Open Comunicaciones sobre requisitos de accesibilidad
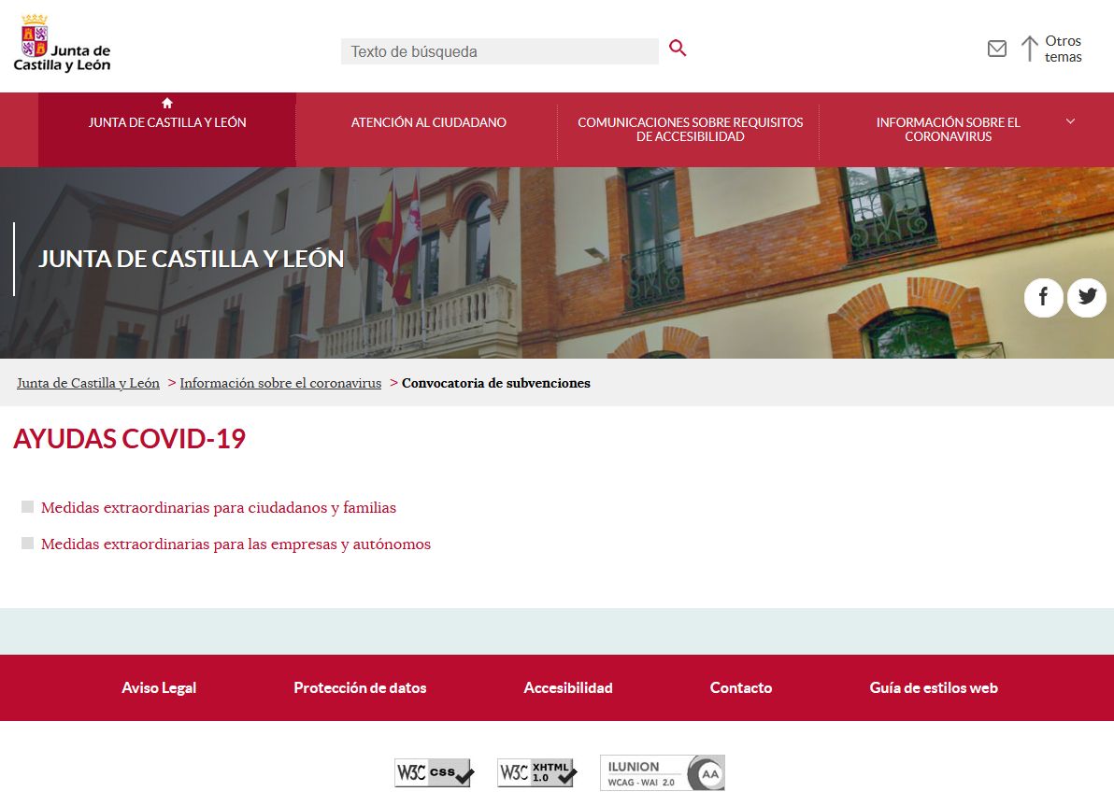The height and width of the screenshot is (806, 1114). (690, 129)
